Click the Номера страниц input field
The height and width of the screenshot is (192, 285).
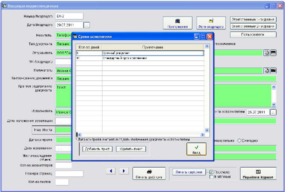tap(69, 173)
